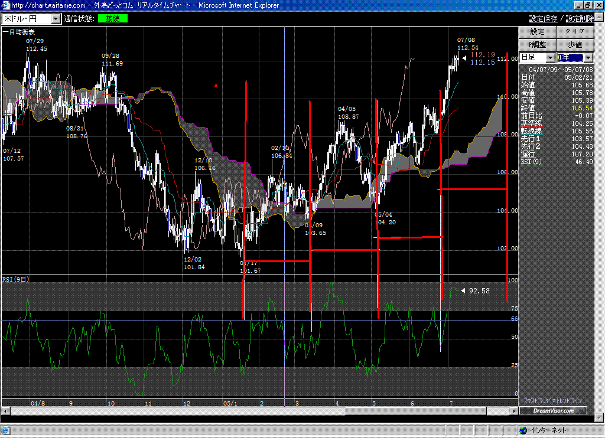The height and width of the screenshot is (438, 605).
Task: Click the blue price label 112.15
Action: [x=483, y=63]
